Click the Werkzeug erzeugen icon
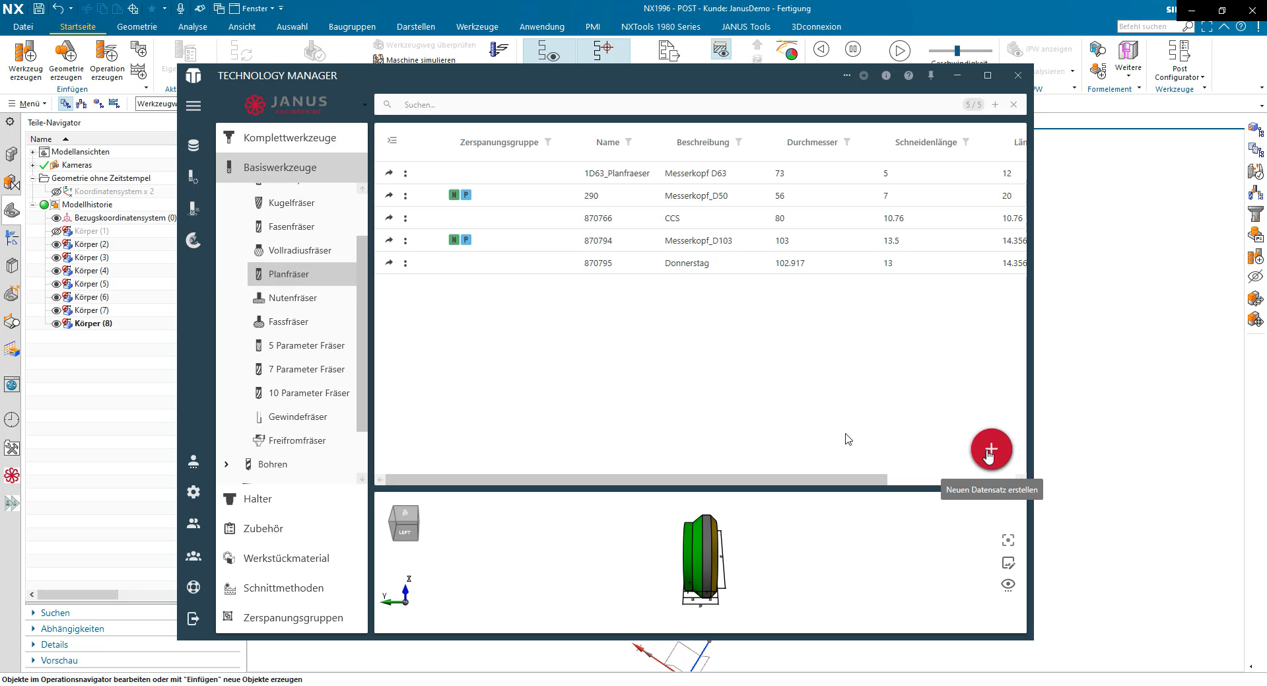1267x686 pixels. pos(26,61)
